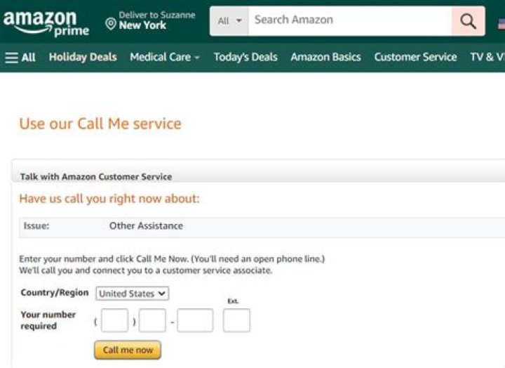Open the All departments search dropdown
This screenshot has width=505, height=368.
(229, 21)
